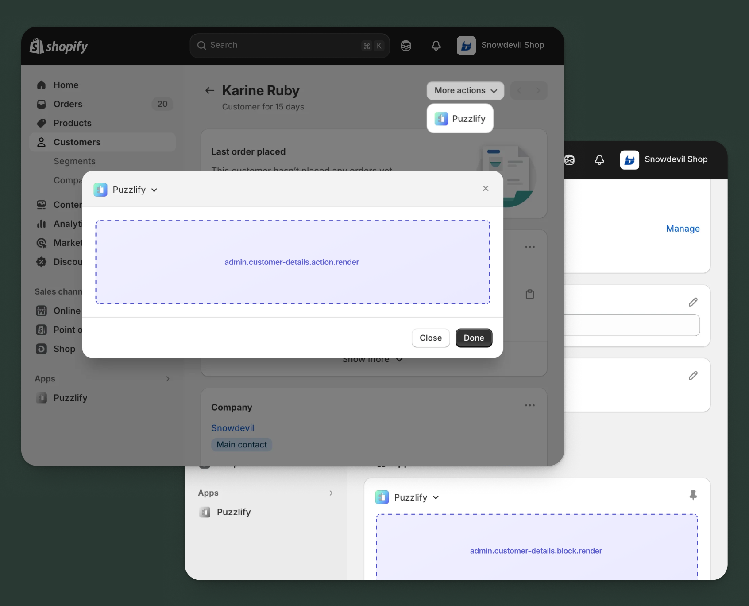Click the back arrow next to Karine Ruby

point(209,90)
